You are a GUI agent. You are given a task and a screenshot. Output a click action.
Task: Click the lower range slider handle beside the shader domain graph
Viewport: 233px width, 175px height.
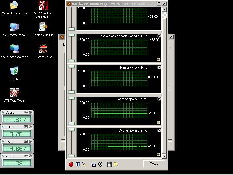71,60
